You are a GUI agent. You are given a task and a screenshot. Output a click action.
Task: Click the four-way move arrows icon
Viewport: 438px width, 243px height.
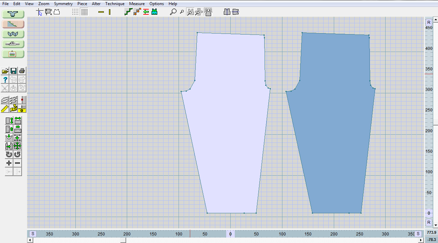click(18, 146)
